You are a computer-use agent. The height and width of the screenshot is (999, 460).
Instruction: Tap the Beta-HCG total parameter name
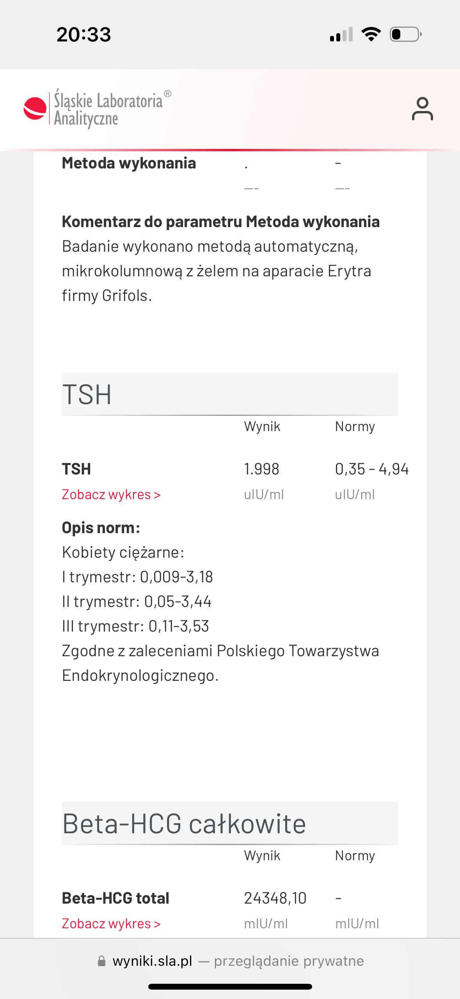click(115, 898)
